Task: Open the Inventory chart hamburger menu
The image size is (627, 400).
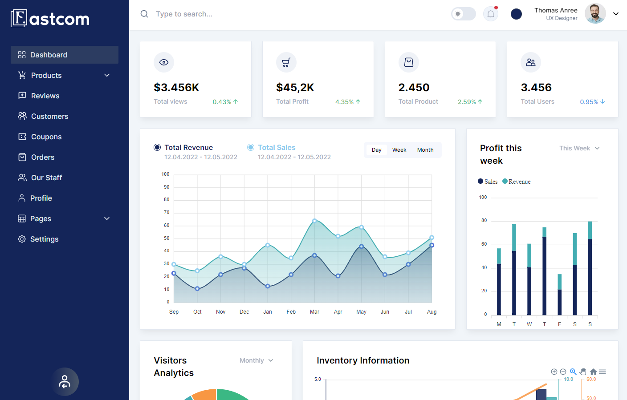Action: (x=603, y=372)
